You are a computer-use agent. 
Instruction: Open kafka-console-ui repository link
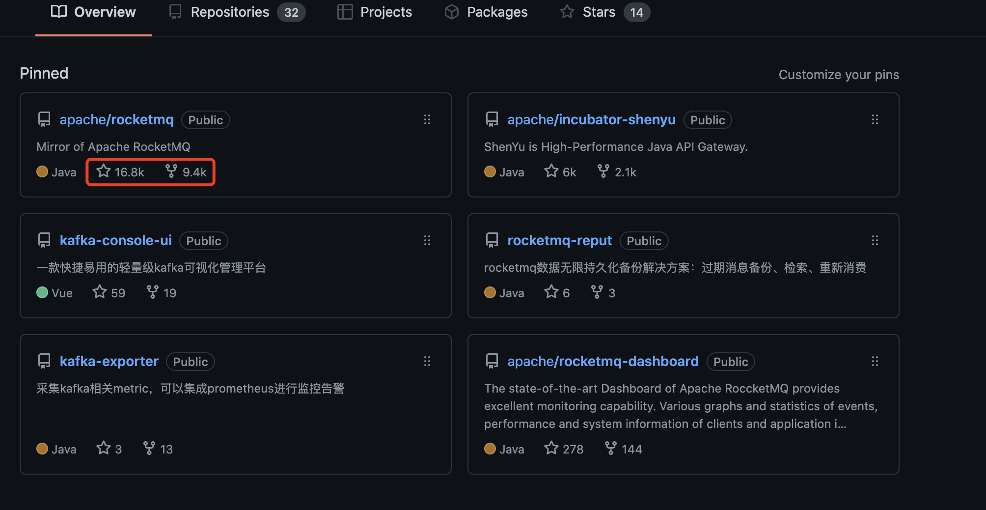[116, 241]
